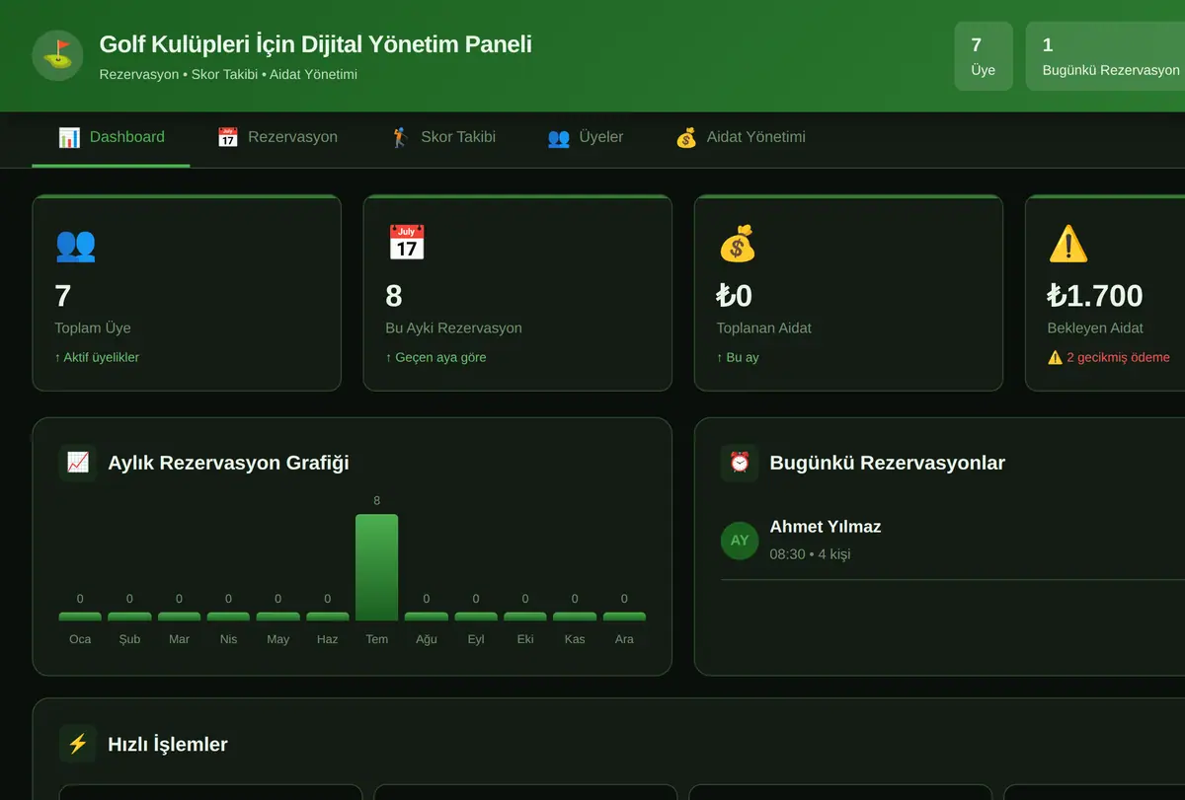The image size is (1185, 800).
Task: Click the small warning icon beside gecikmiş ödeme
Action: [1055, 357]
